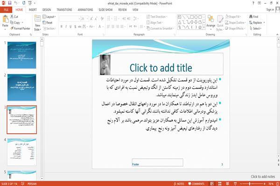280x186 pixels.
Task: Open the Select menu in Editing
Action: point(256,28)
